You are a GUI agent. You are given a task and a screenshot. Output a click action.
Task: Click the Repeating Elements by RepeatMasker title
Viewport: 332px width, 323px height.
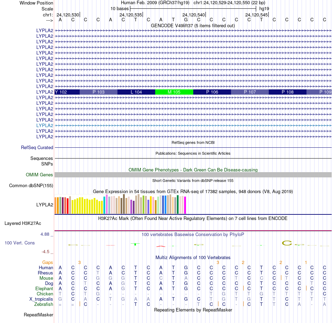pos(193,310)
